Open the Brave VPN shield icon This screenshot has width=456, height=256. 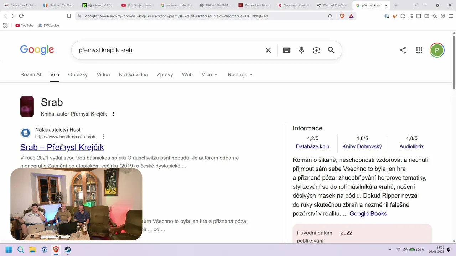443,16
